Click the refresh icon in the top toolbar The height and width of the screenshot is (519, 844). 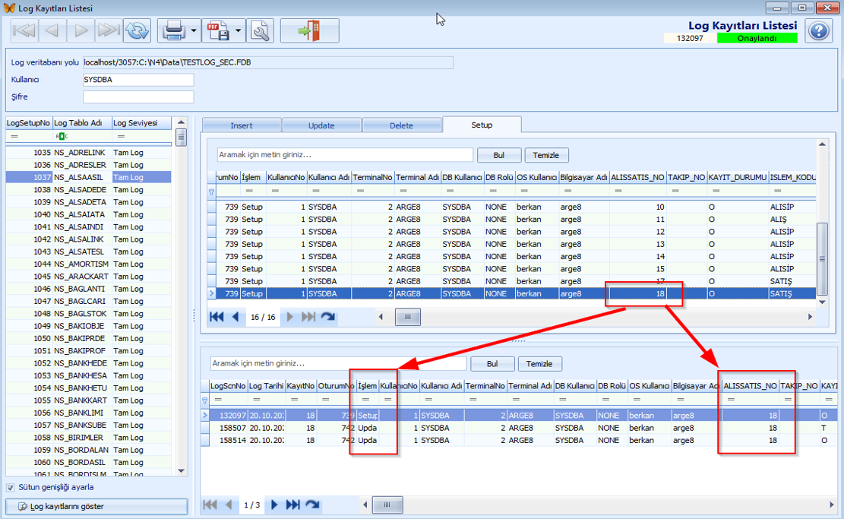coord(138,31)
